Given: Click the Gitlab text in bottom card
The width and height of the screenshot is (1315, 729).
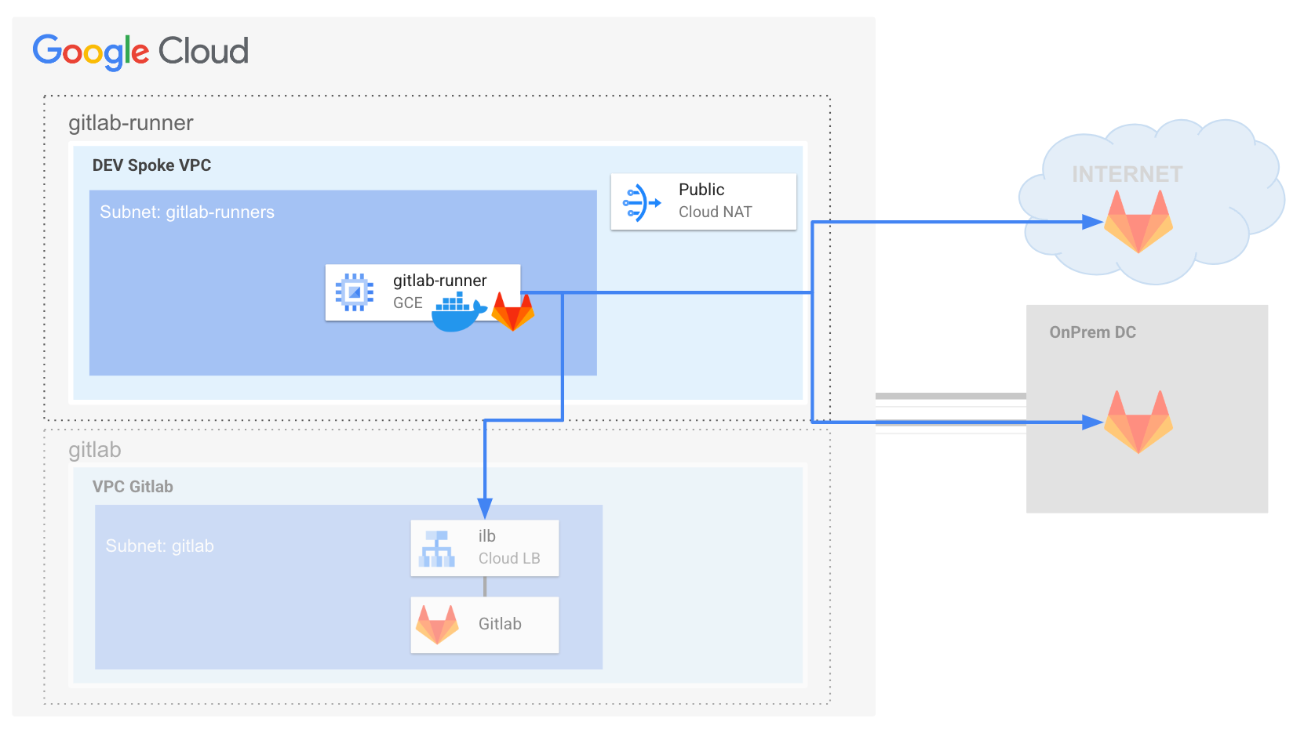Looking at the screenshot, I should point(500,624).
